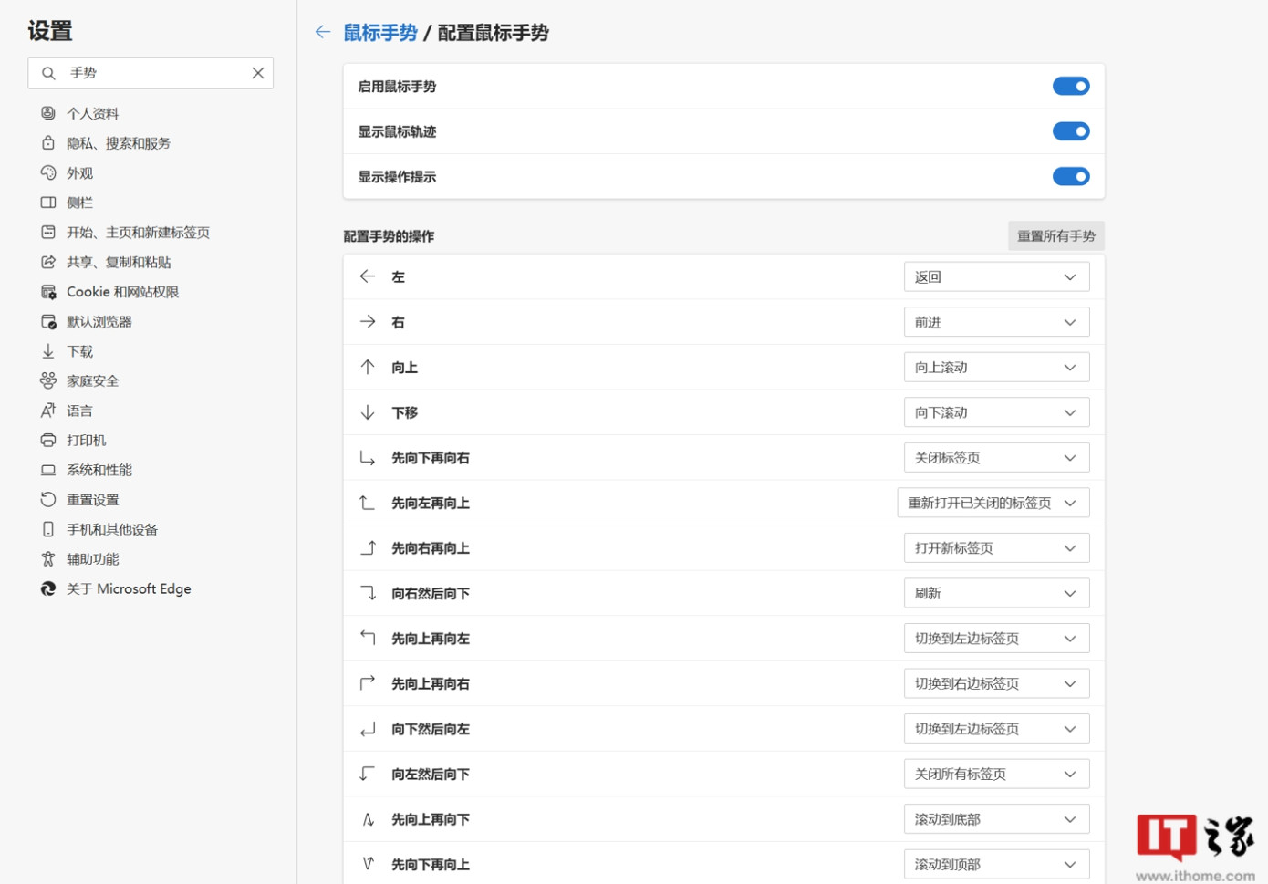
Task: Click the 打印机 printer icon
Action: [48, 441]
